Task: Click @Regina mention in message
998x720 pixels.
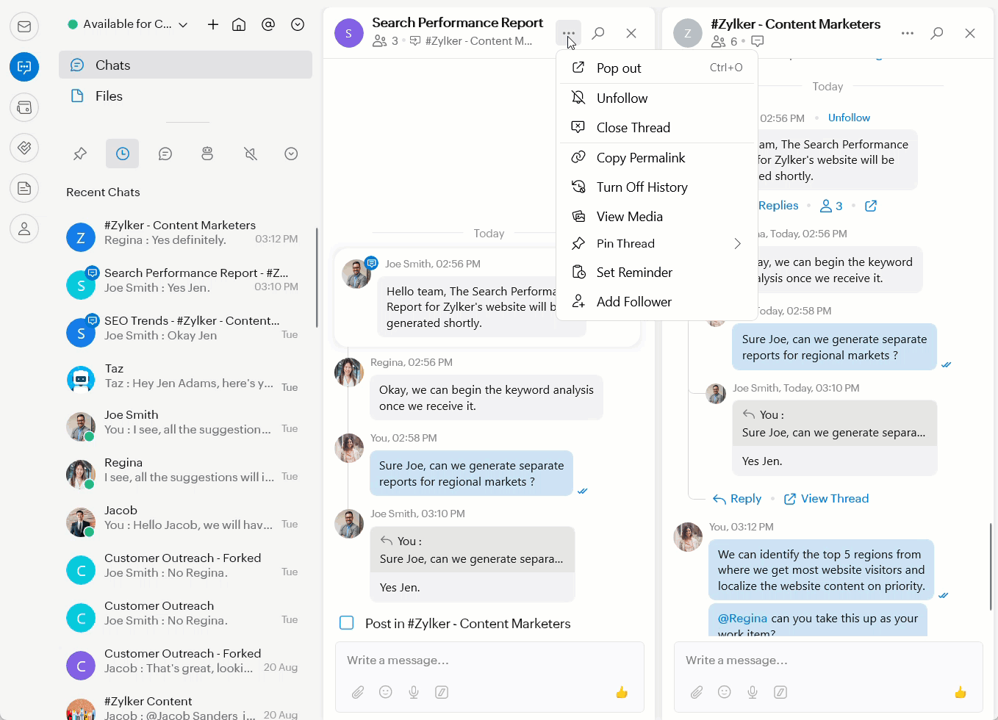Action: coord(742,618)
